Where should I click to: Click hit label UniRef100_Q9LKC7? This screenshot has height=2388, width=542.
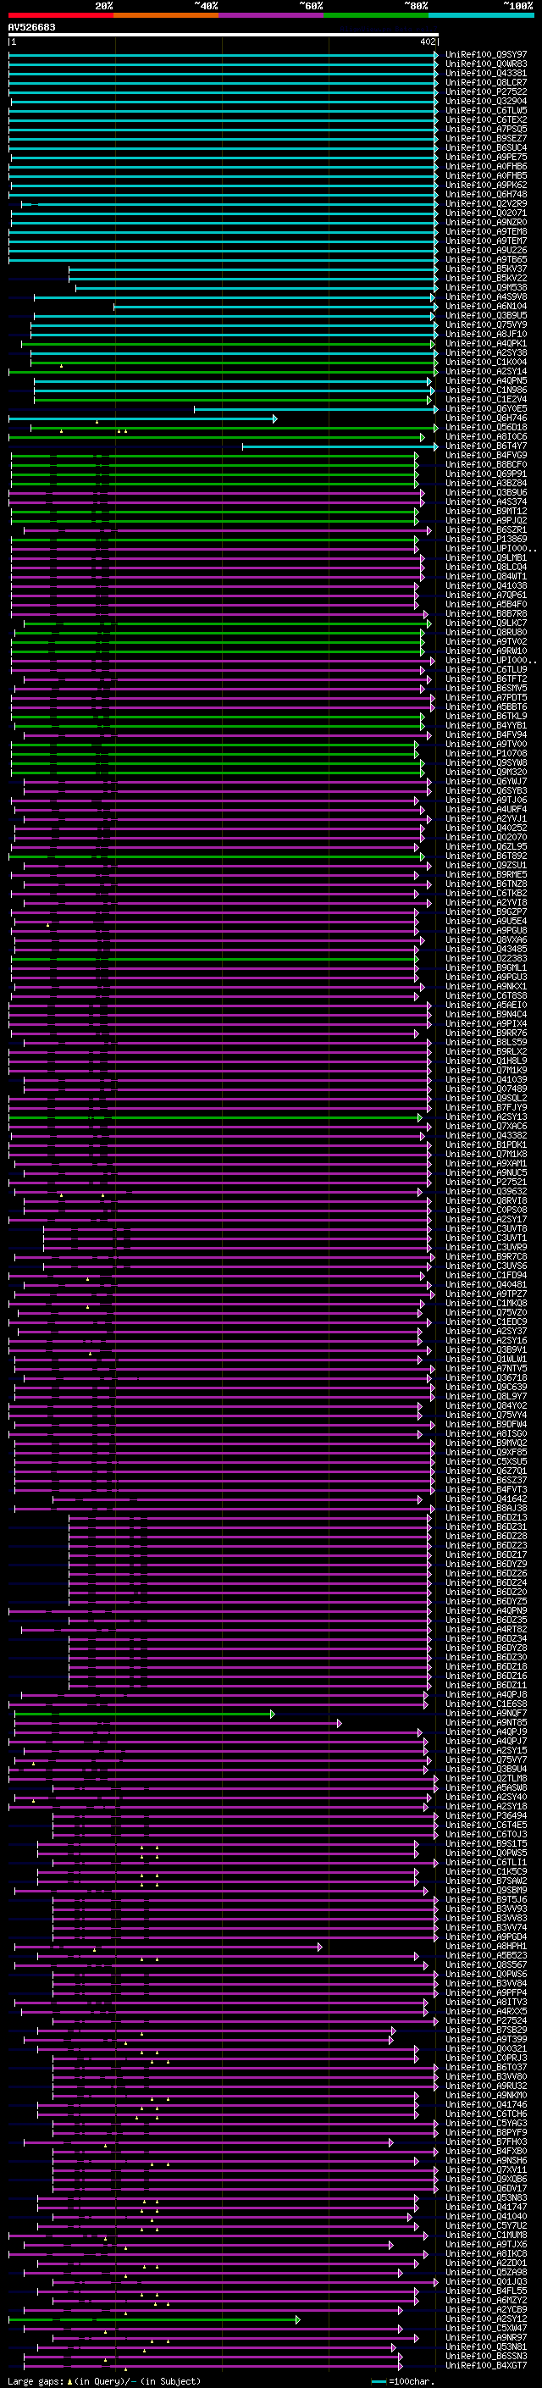485,623
